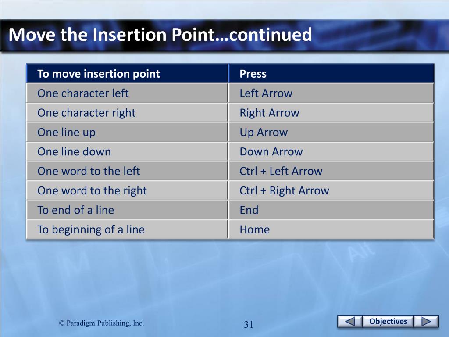The image size is (449, 337).
Task: Click 'Ctrl + Left Arrow' cell
Action: pos(331,171)
